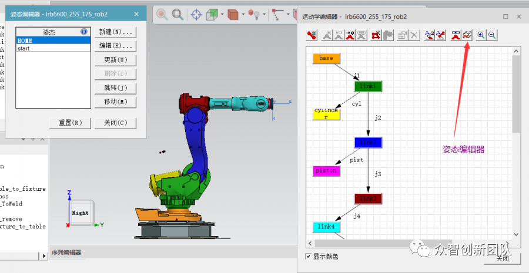Click the pick intent icon with dotted line

277,15
